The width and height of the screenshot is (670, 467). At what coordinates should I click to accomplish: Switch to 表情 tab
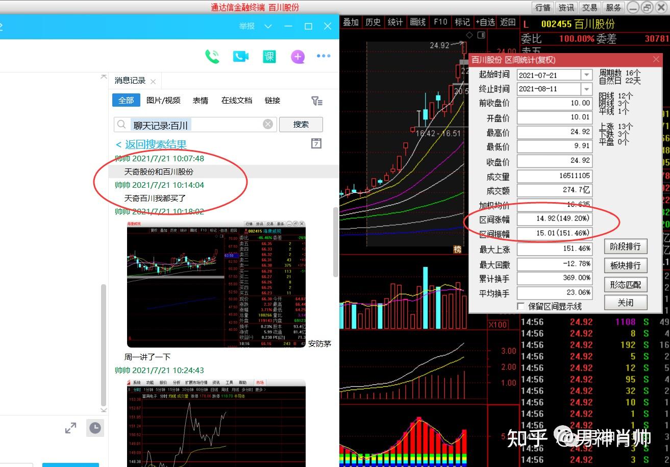(x=201, y=100)
